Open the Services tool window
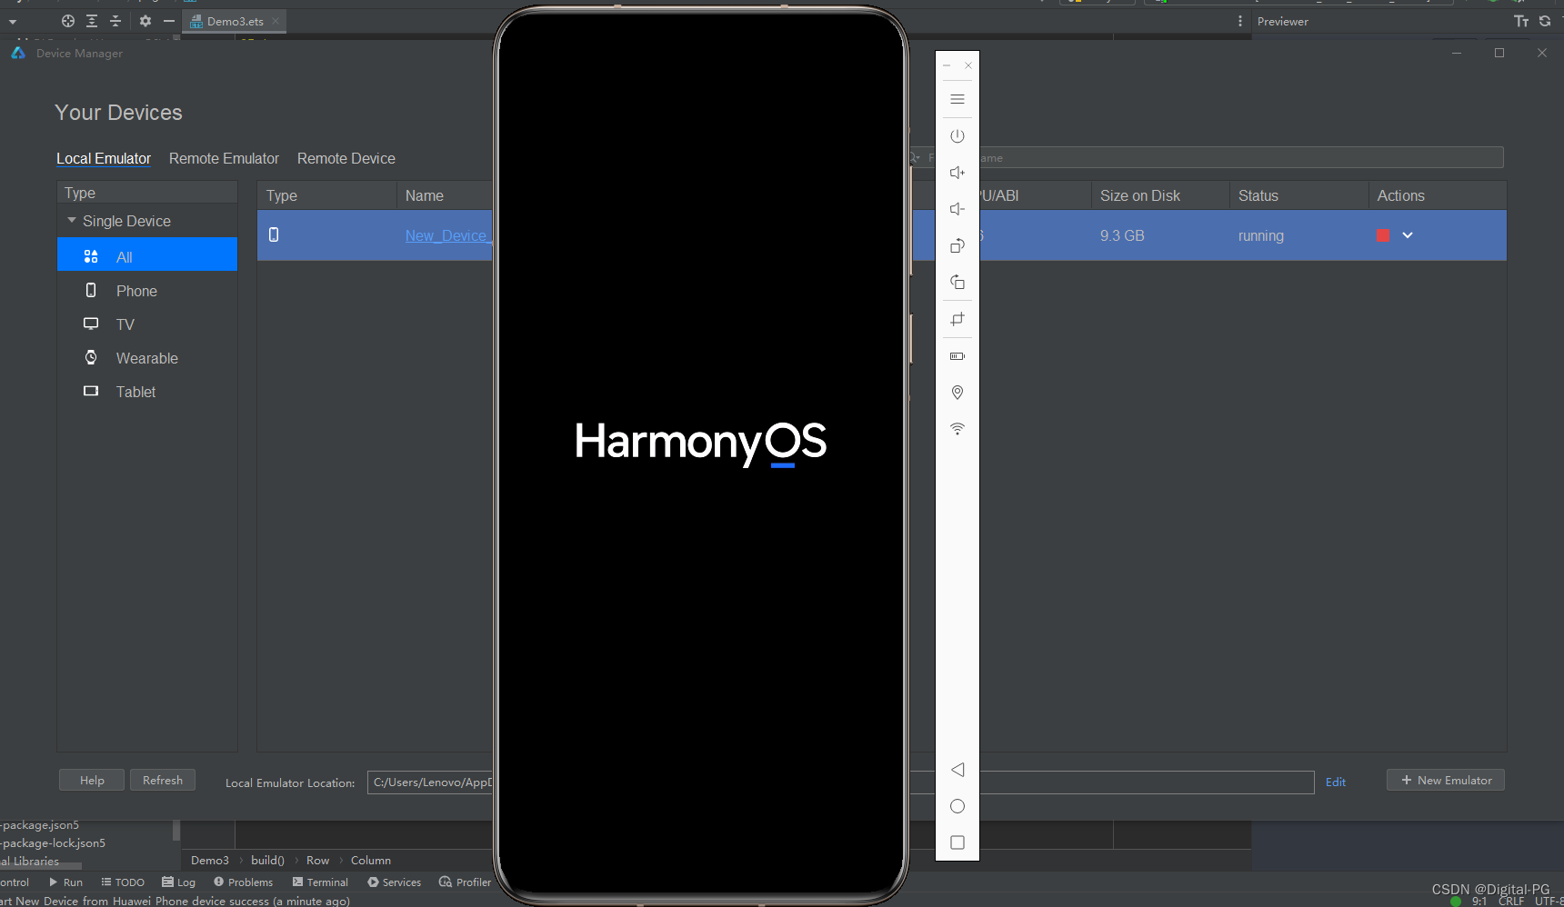Screen dimensions: 1564x907 point(394,882)
